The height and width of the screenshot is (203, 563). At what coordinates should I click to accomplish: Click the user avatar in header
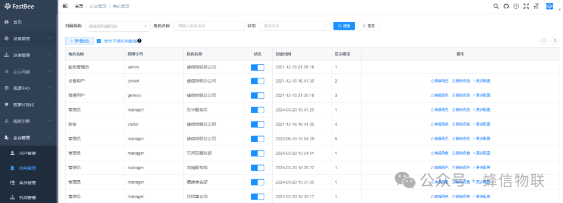tap(549, 6)
